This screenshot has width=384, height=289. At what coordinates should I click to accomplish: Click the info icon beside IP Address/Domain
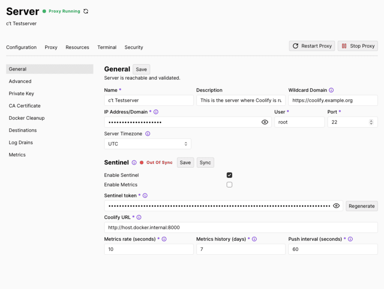coord(156,112)
